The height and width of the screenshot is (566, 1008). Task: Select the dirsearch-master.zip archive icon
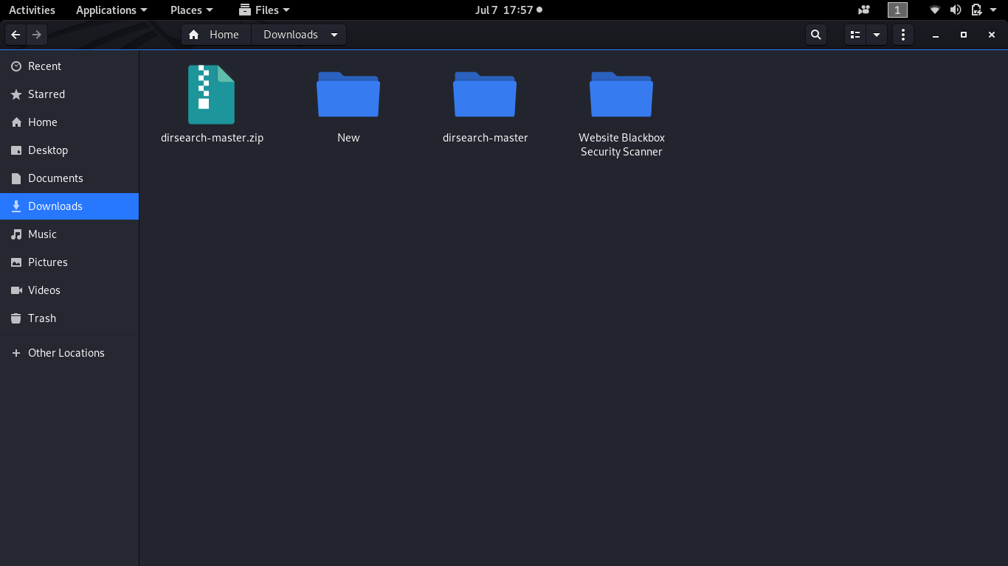click(211, 94)
